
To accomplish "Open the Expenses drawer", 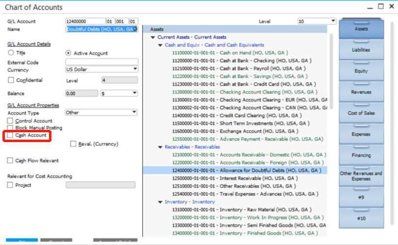I will tap(361, 134).
